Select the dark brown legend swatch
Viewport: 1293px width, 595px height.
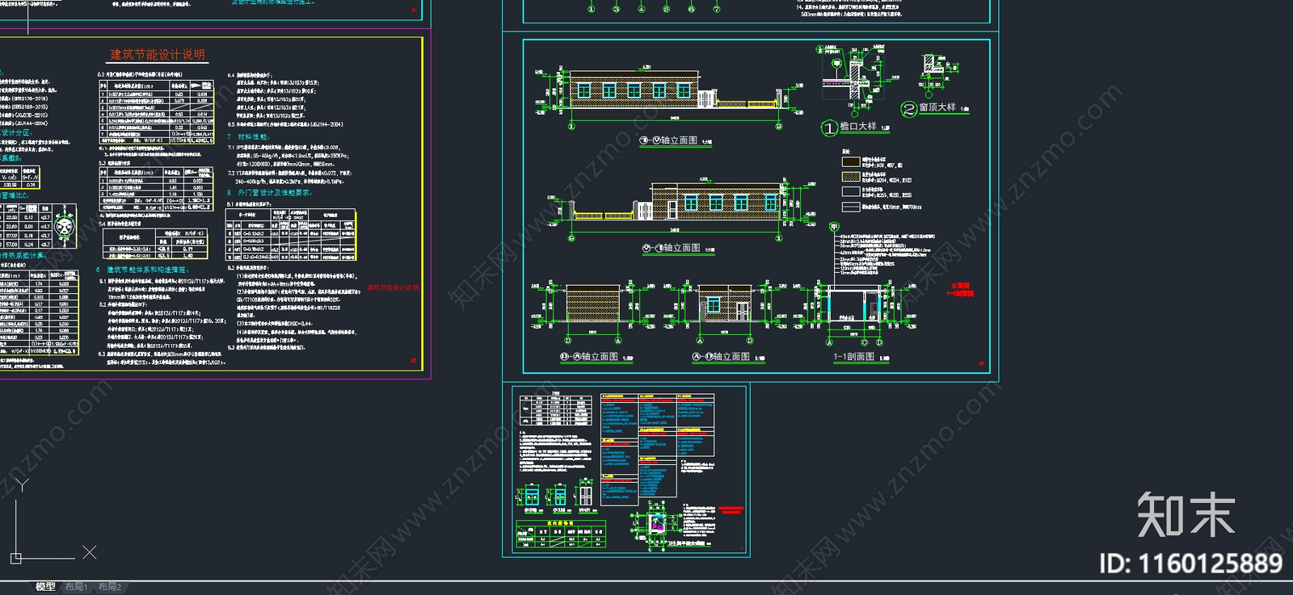click(851, 161)
